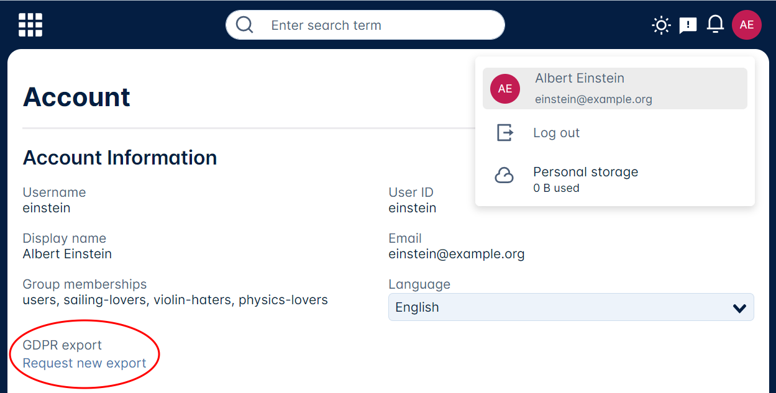
Task: Choose Log out from the user menu
Action: pos(556,132)
